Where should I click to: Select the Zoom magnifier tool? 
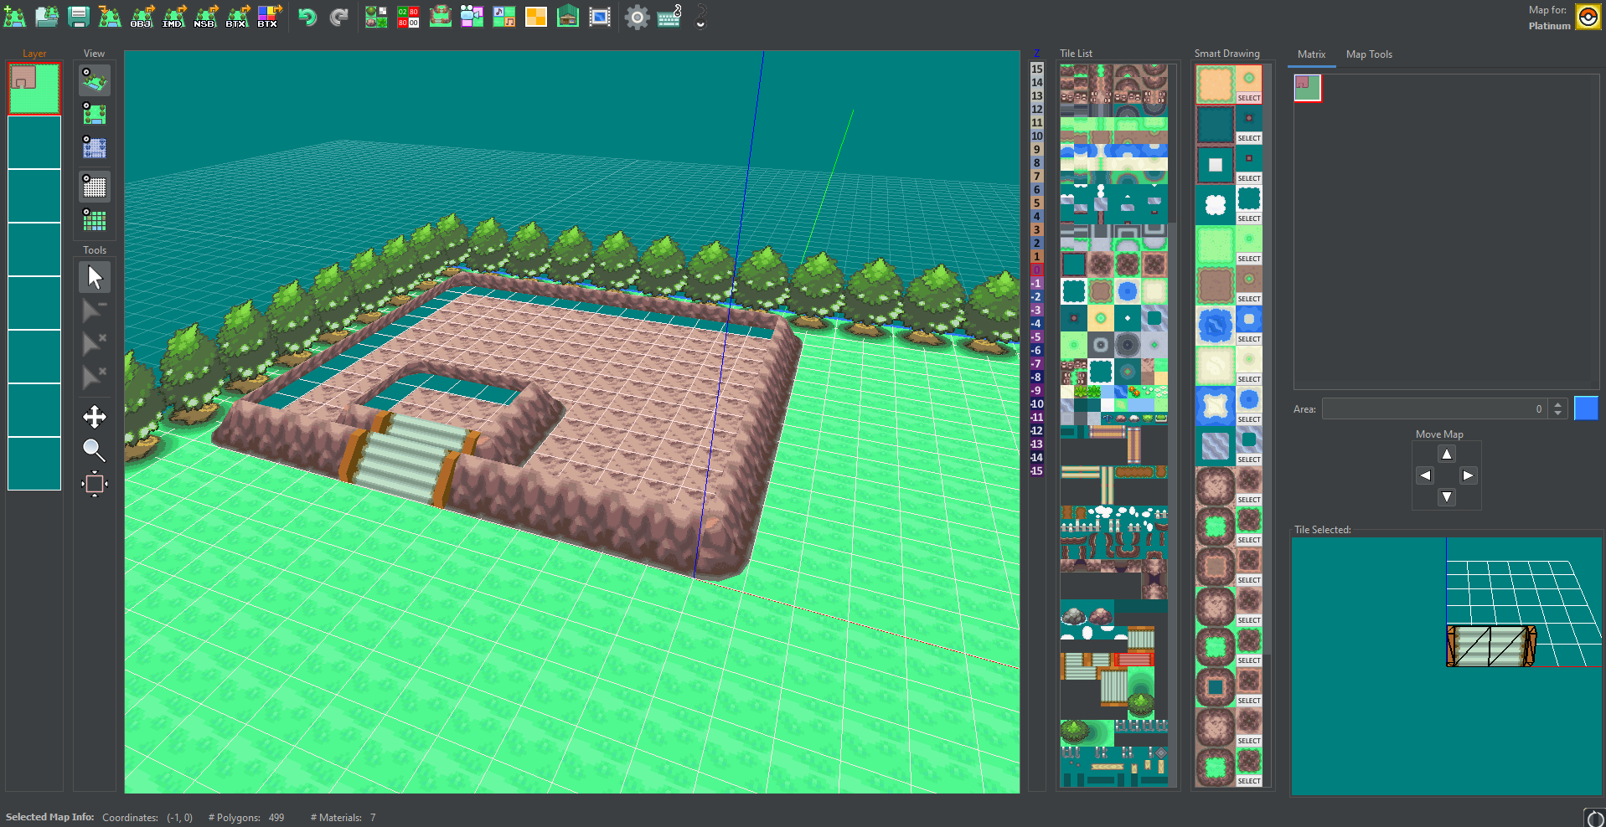(x=94, y=450)
